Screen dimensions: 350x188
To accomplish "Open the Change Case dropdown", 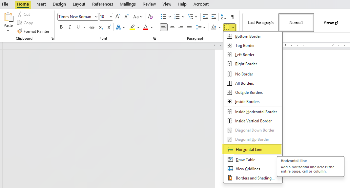I will pos(138,17).
